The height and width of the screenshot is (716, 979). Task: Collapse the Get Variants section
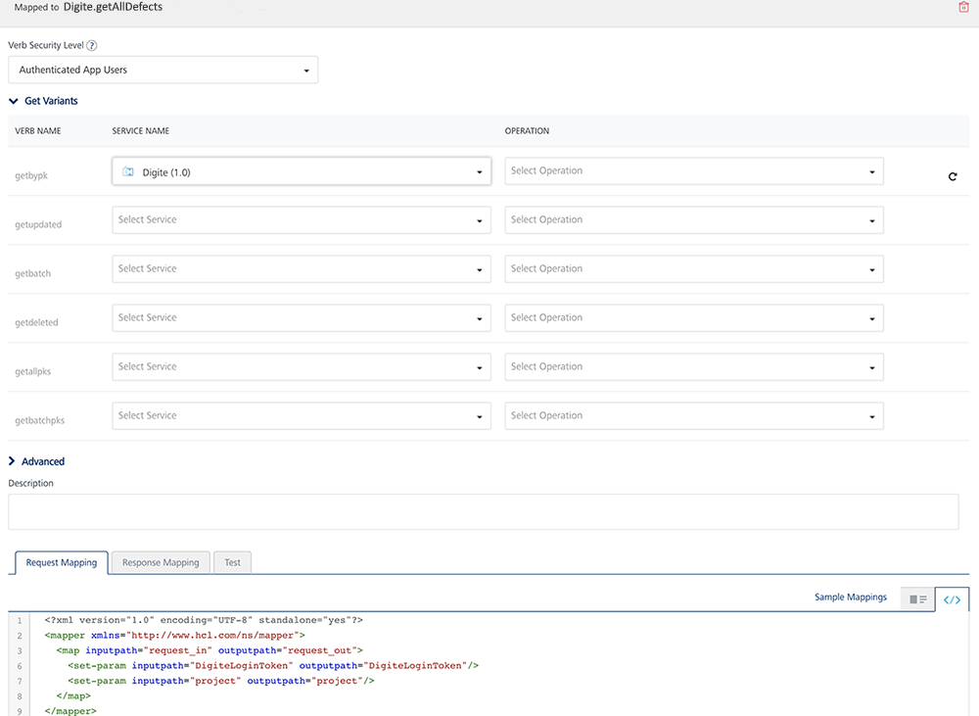pos(44,101)
